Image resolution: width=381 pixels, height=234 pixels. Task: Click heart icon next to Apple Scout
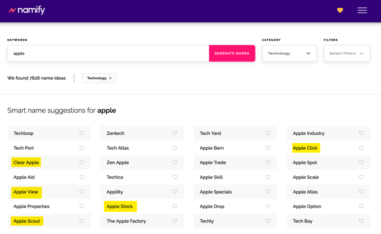82,221
